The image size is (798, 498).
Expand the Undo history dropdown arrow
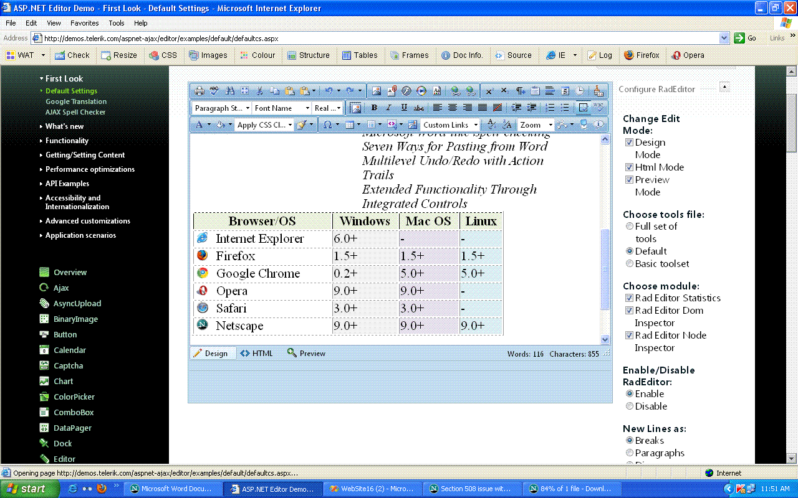[x=337, y=91]
